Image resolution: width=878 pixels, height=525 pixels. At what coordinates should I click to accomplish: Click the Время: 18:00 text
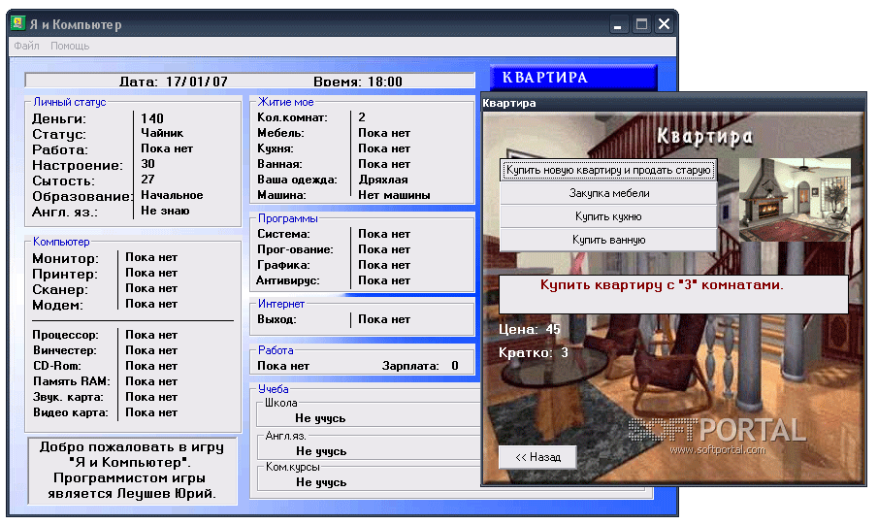coord(358,82)
